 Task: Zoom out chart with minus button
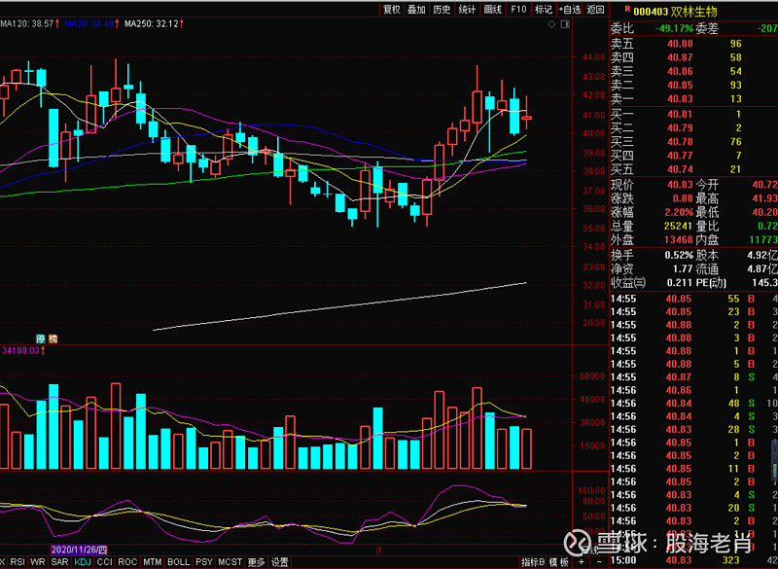(x=599, y=562)
